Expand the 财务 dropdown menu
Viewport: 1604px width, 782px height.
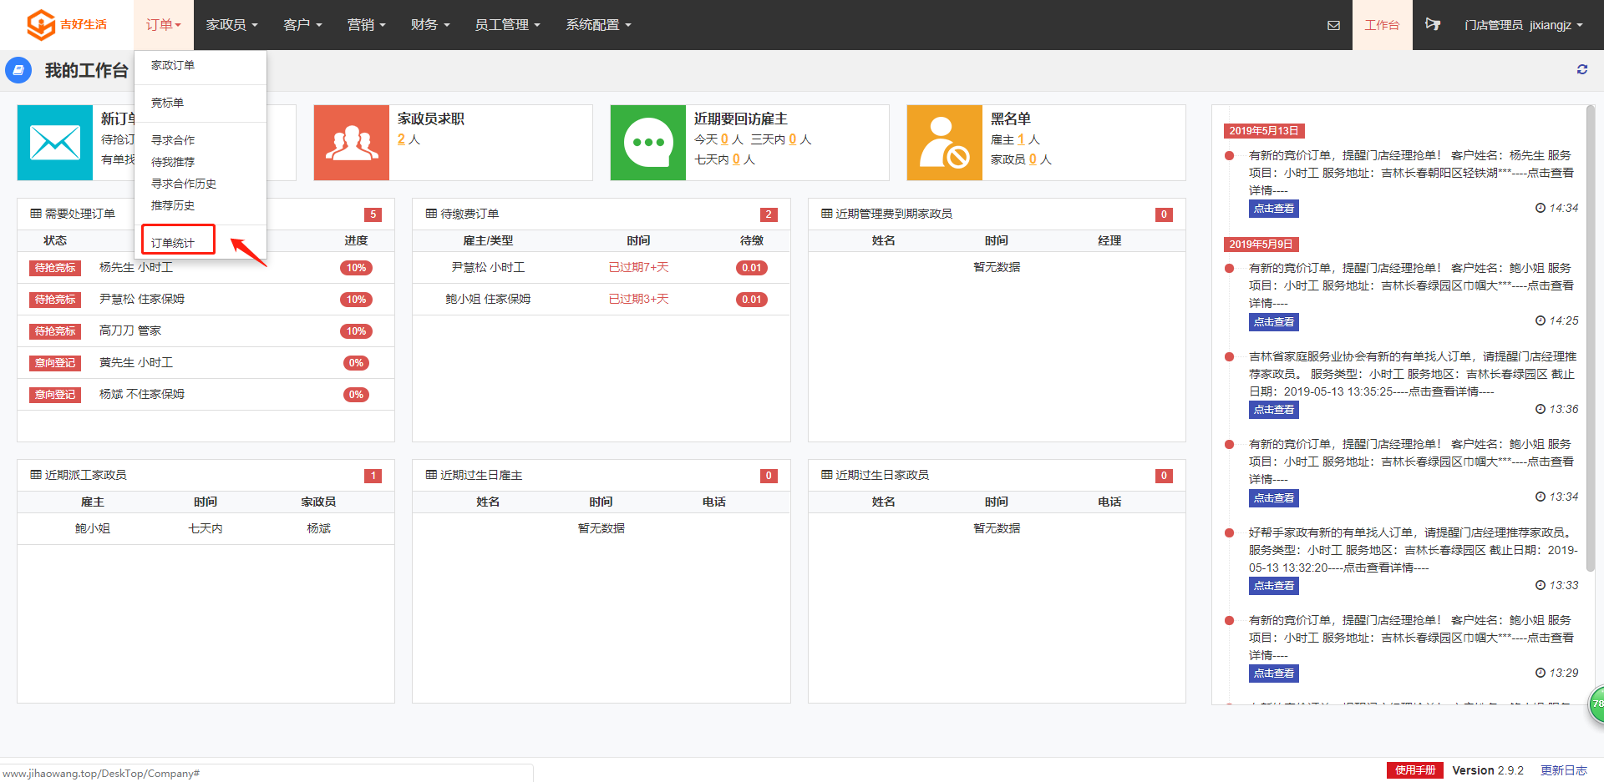click(x=430, y=25)
